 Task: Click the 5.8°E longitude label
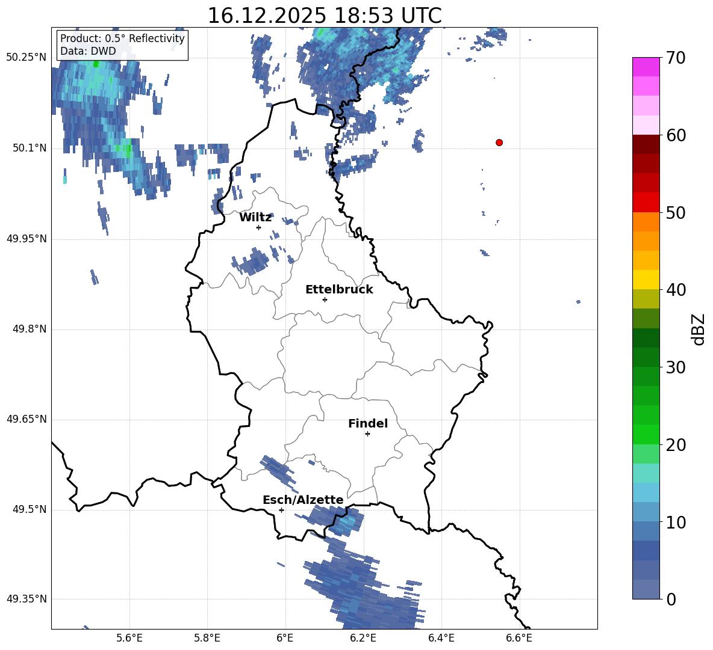[x=207, y=638]
